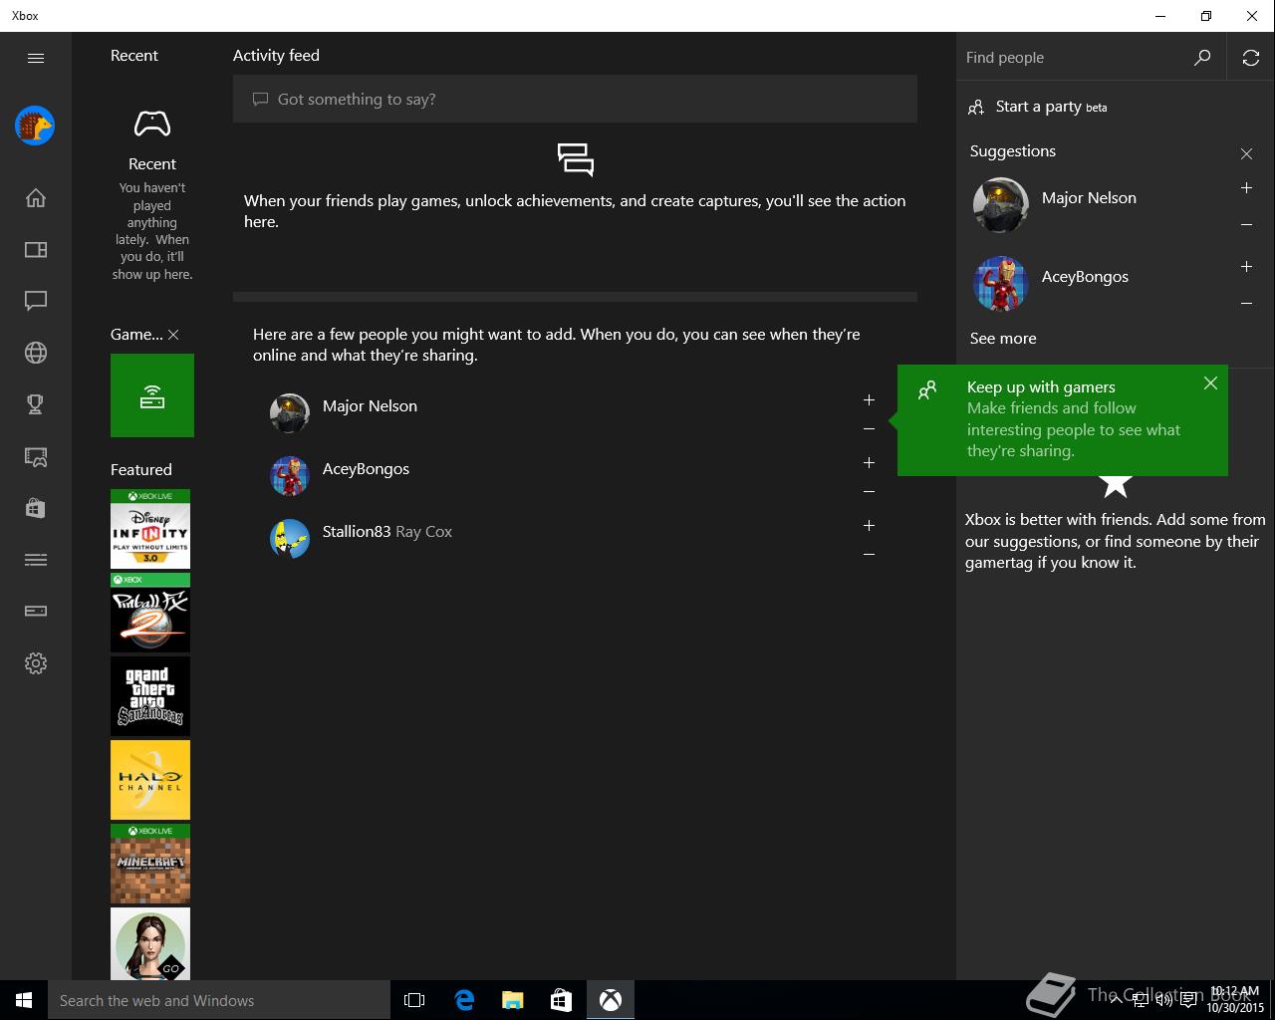The height and width of the screenshot is (1020, 1275).
Task: Open Disney Infinity 3.0 featured tile
Action: pos(150,529)
